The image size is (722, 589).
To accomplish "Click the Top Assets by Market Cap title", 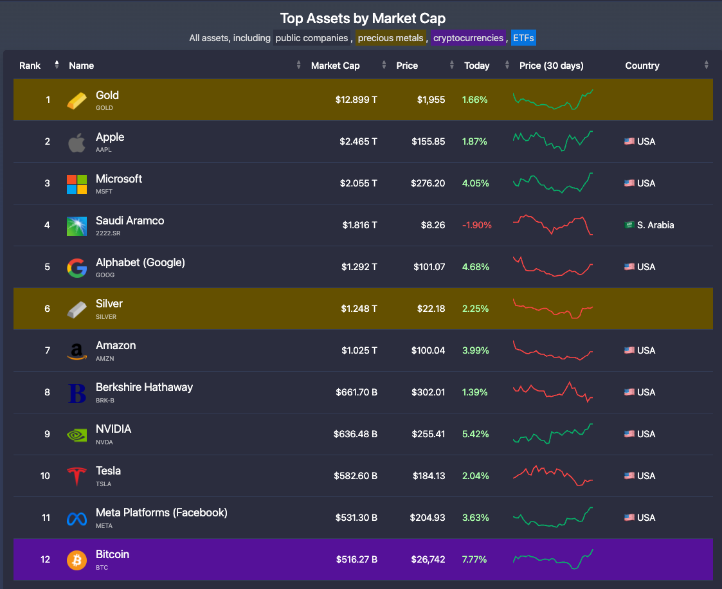I will point(363,19).
